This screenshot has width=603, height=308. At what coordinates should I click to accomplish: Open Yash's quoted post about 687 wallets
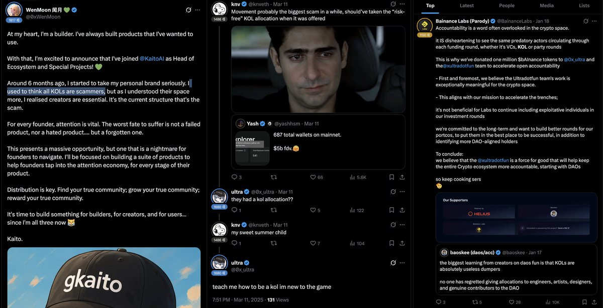click(x=318, y=141)
